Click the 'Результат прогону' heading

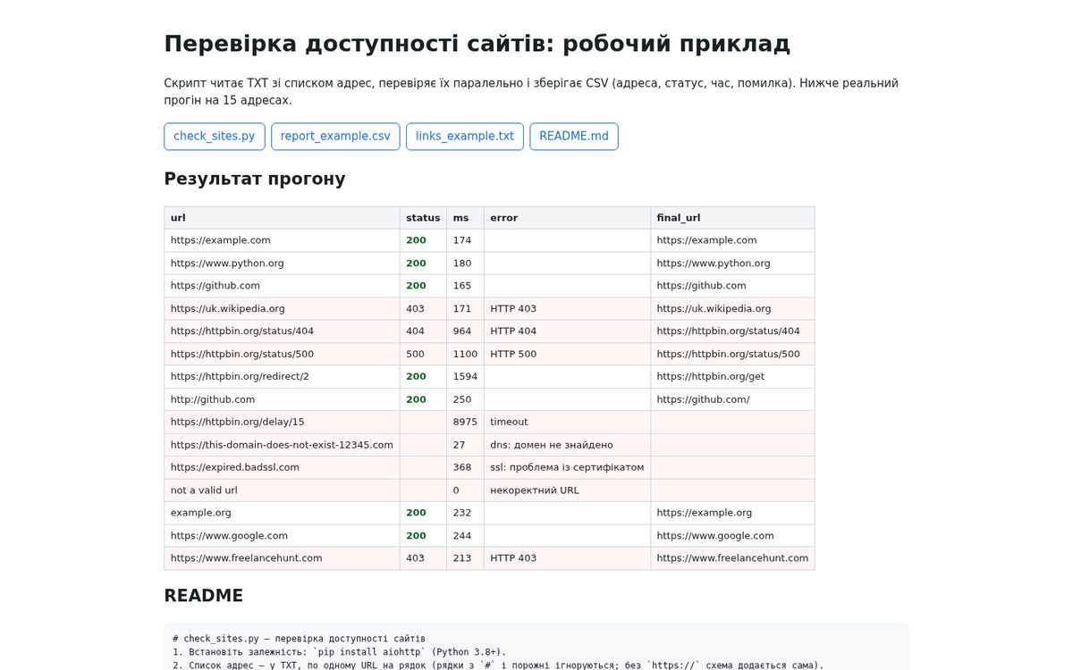tap(255, 179)
